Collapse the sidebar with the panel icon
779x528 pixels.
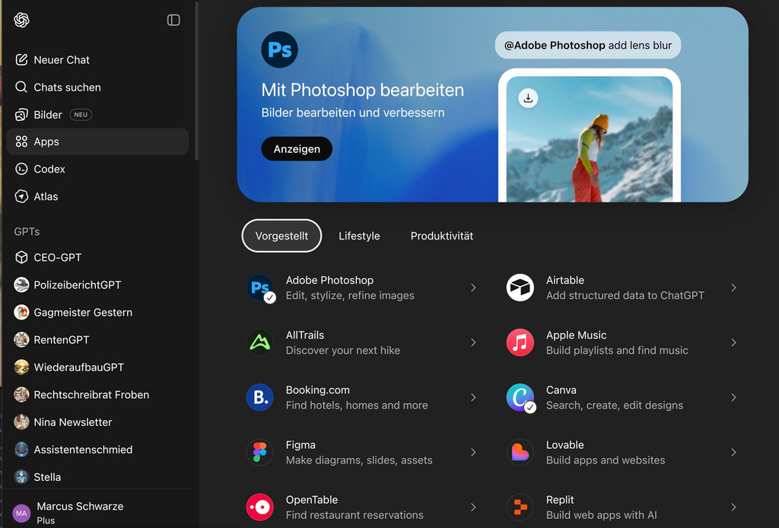[x=173, y=21]
